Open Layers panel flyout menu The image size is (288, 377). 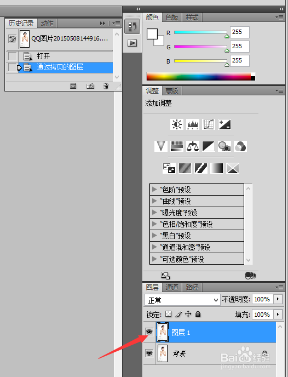pyautogui.click(x=279, y=287)
